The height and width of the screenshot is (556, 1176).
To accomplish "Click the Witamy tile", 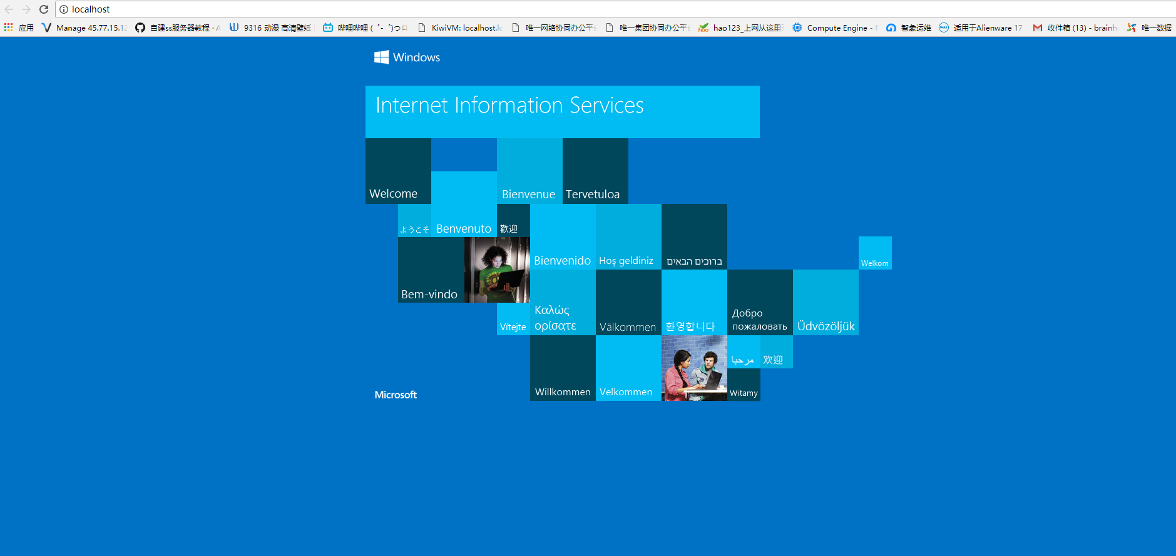I will click(744, 385).
